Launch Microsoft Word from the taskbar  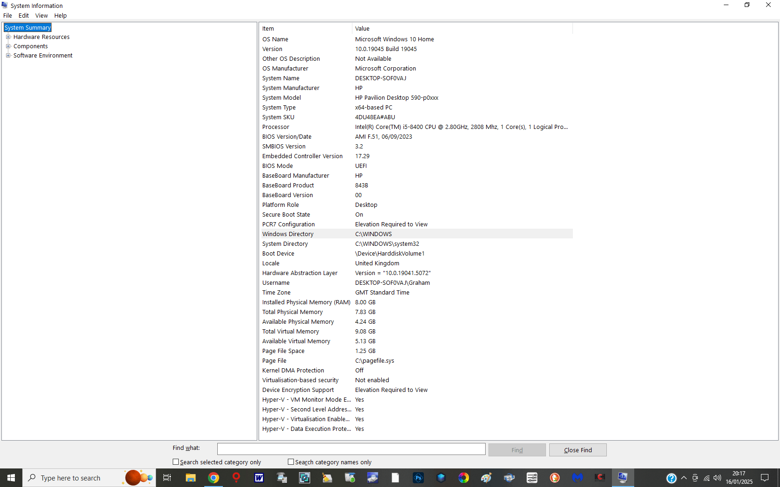click(259, 478)
